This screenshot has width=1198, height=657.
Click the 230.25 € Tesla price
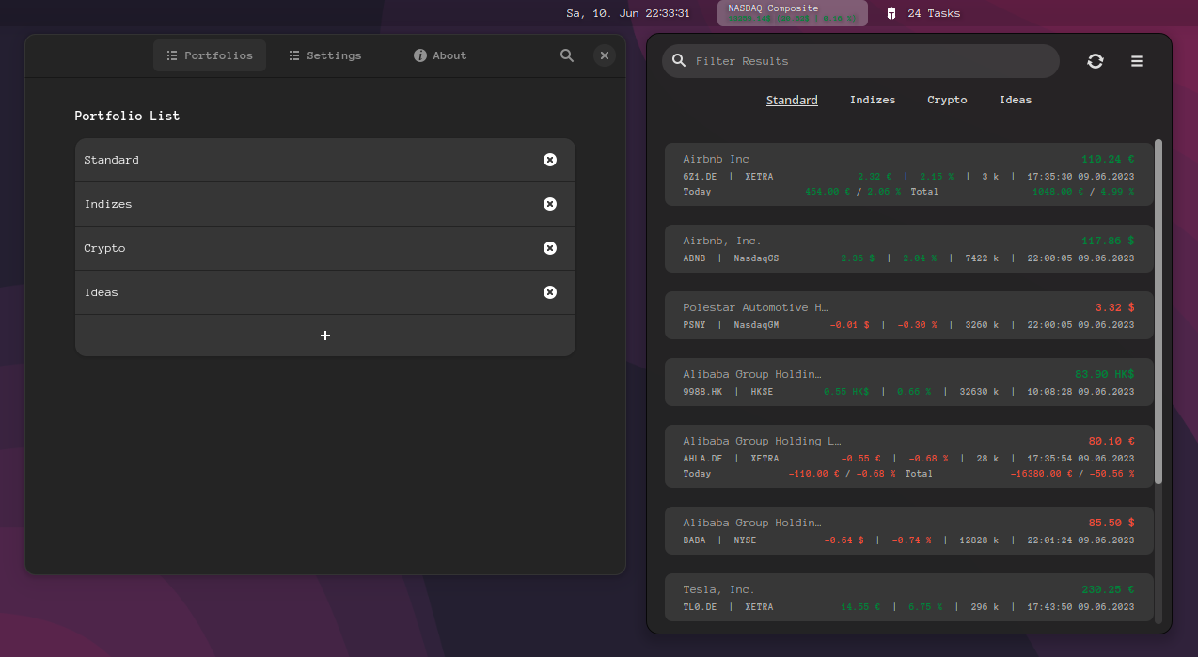1108,589
